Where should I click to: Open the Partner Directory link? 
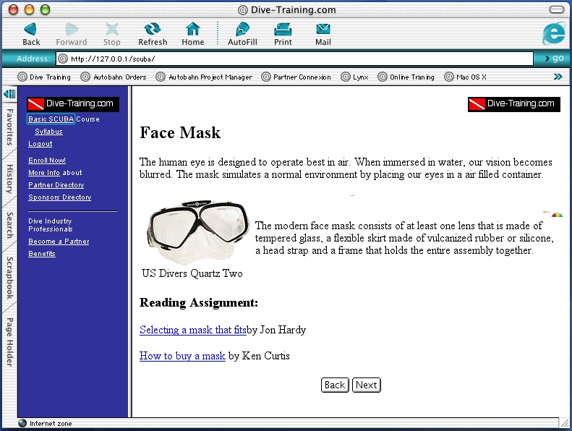(56, 185)
